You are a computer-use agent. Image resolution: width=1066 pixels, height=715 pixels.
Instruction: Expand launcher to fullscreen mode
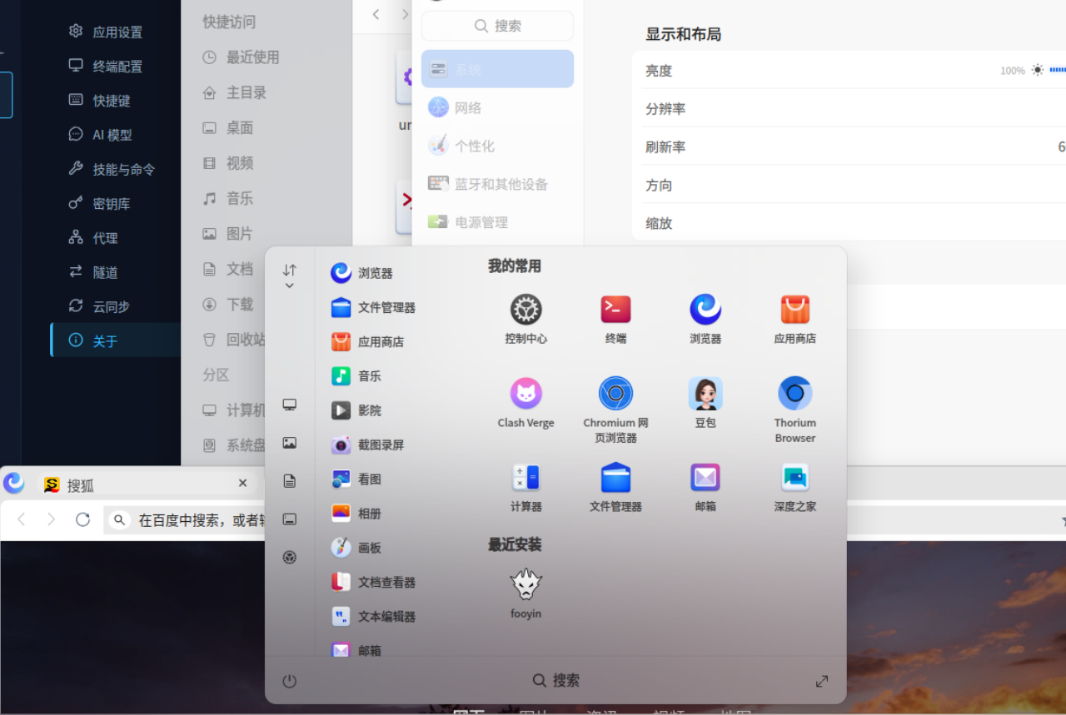[x=822, y=681]
